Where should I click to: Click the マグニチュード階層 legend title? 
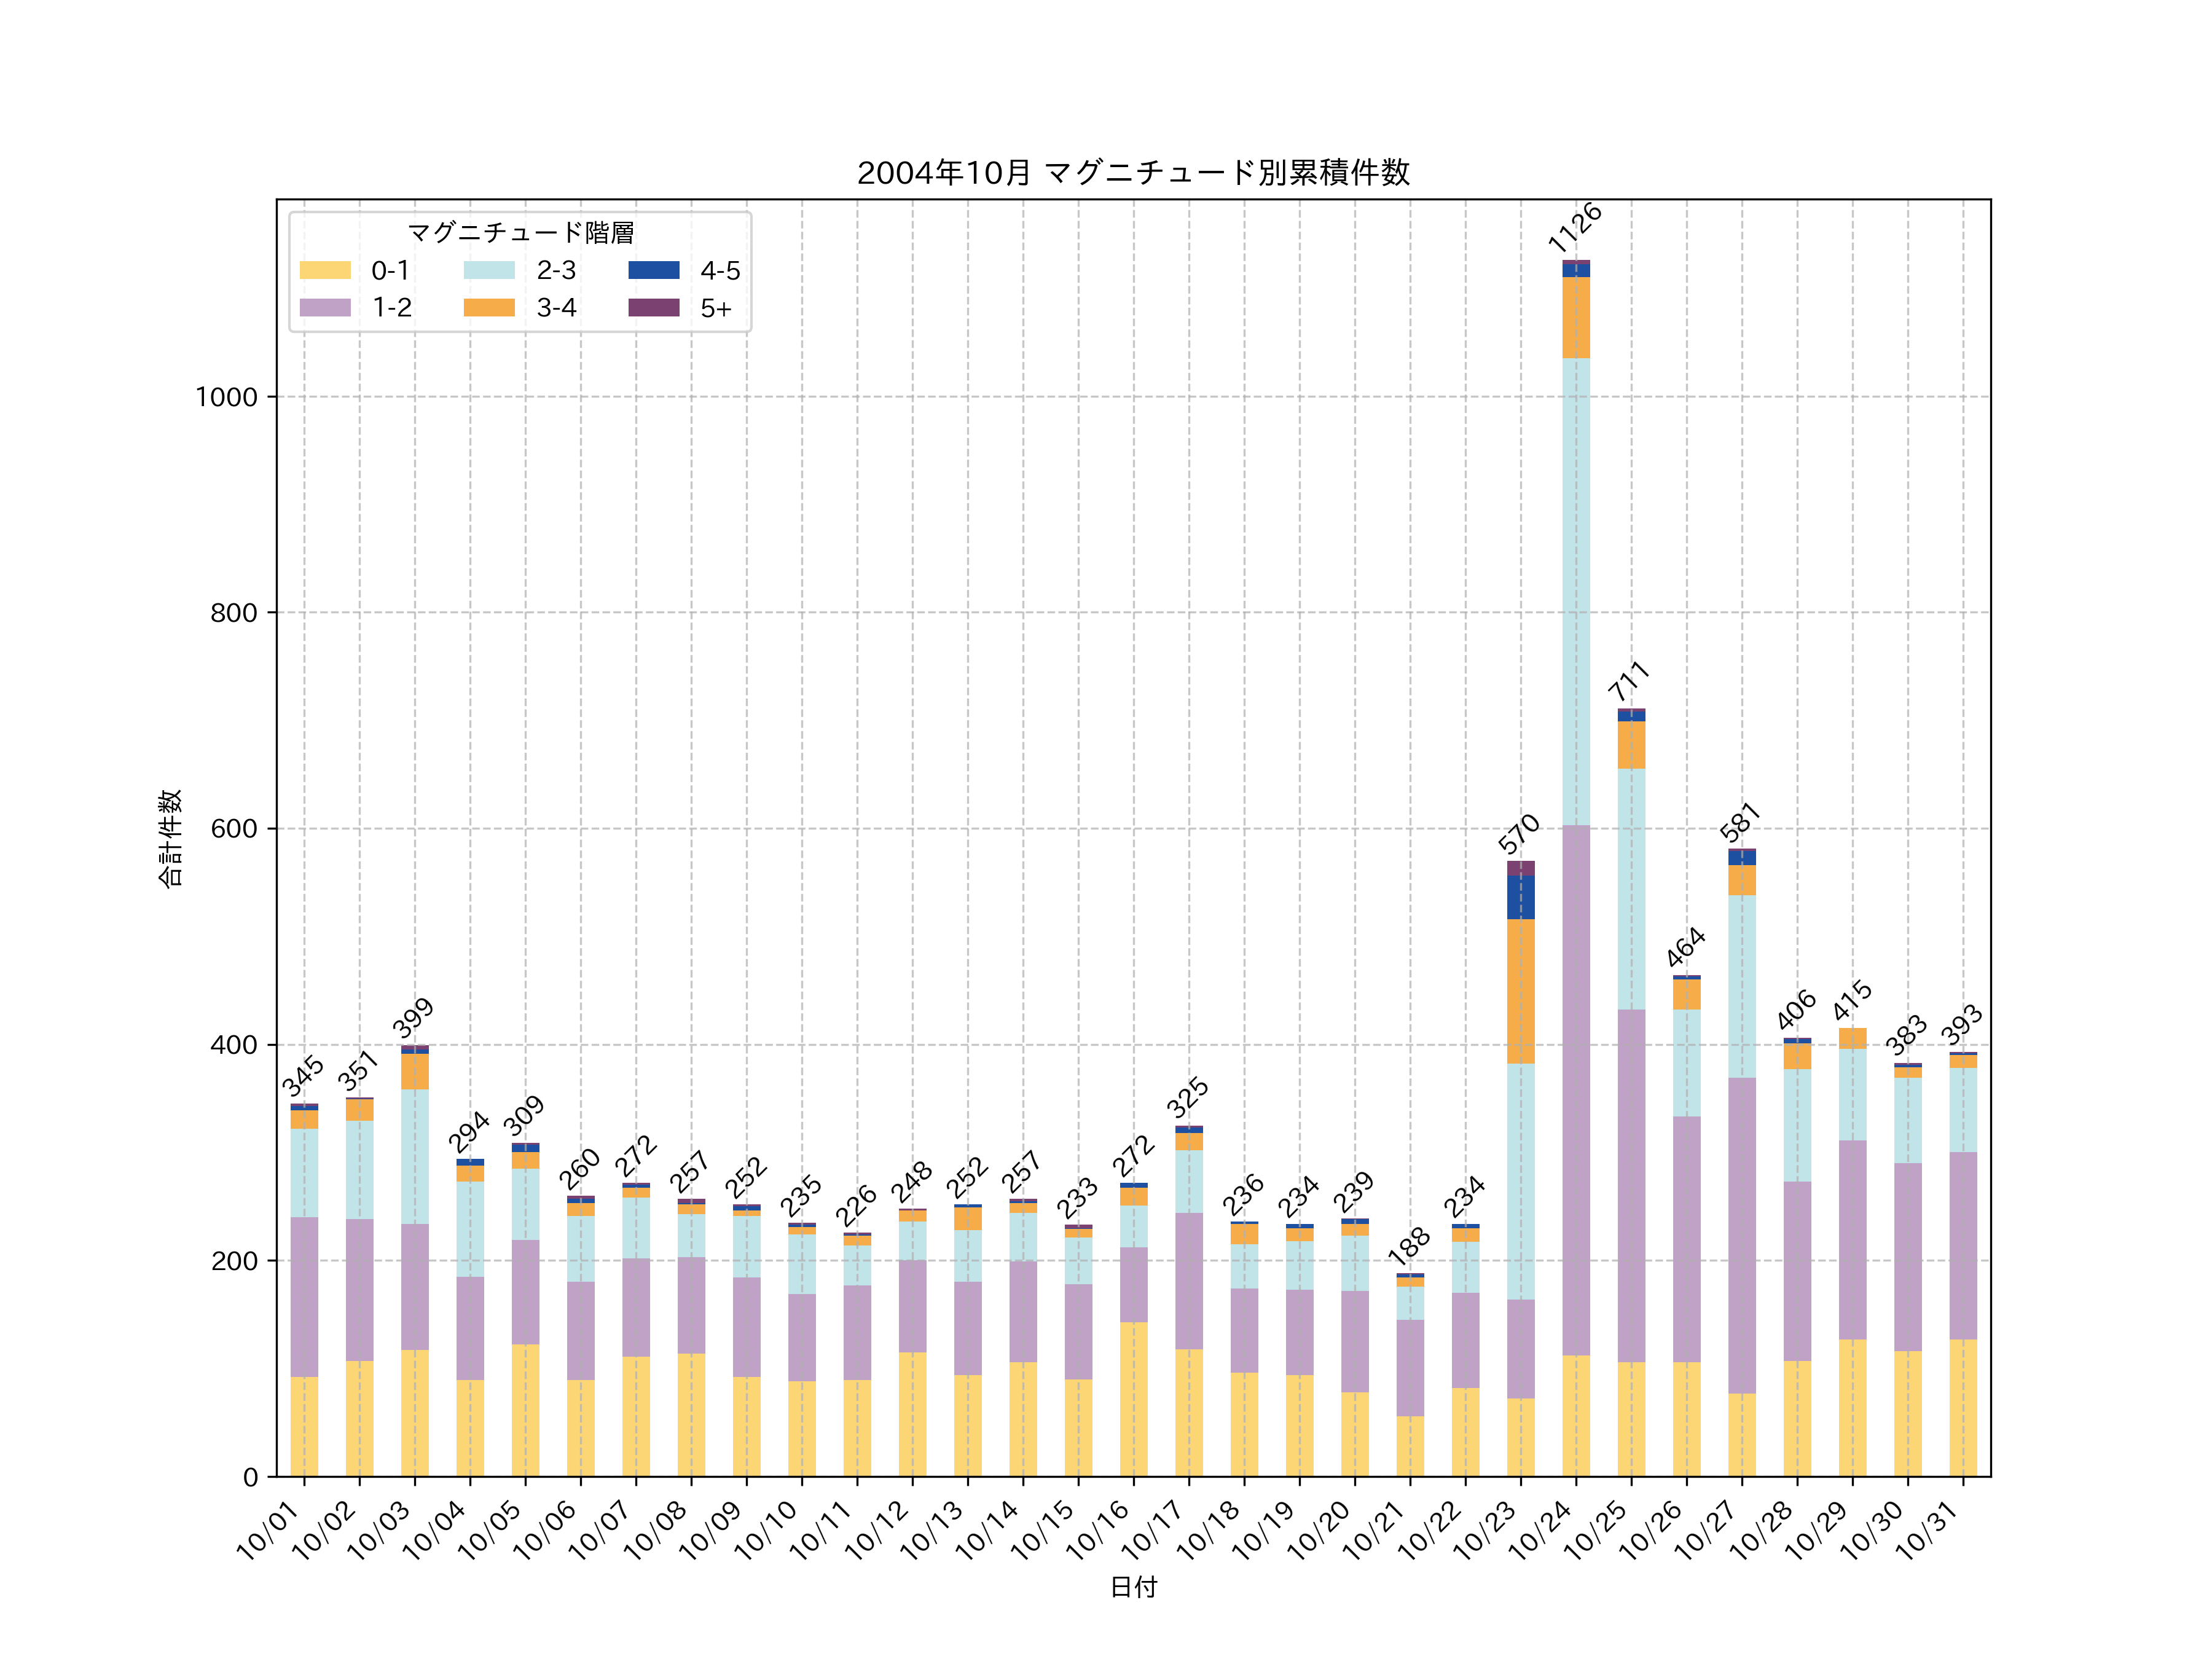coord(520,233)
